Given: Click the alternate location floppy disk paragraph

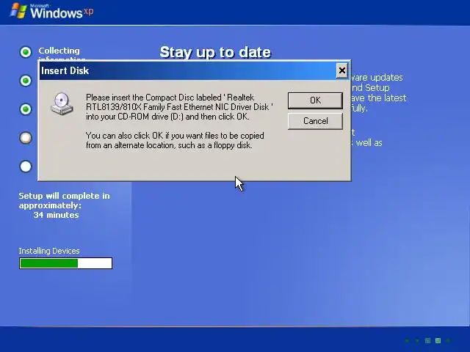Looking at the screenshot, I should point(175,140).
